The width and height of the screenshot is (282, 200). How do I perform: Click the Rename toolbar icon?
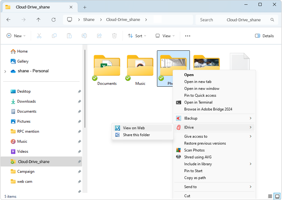click(84, 36)
